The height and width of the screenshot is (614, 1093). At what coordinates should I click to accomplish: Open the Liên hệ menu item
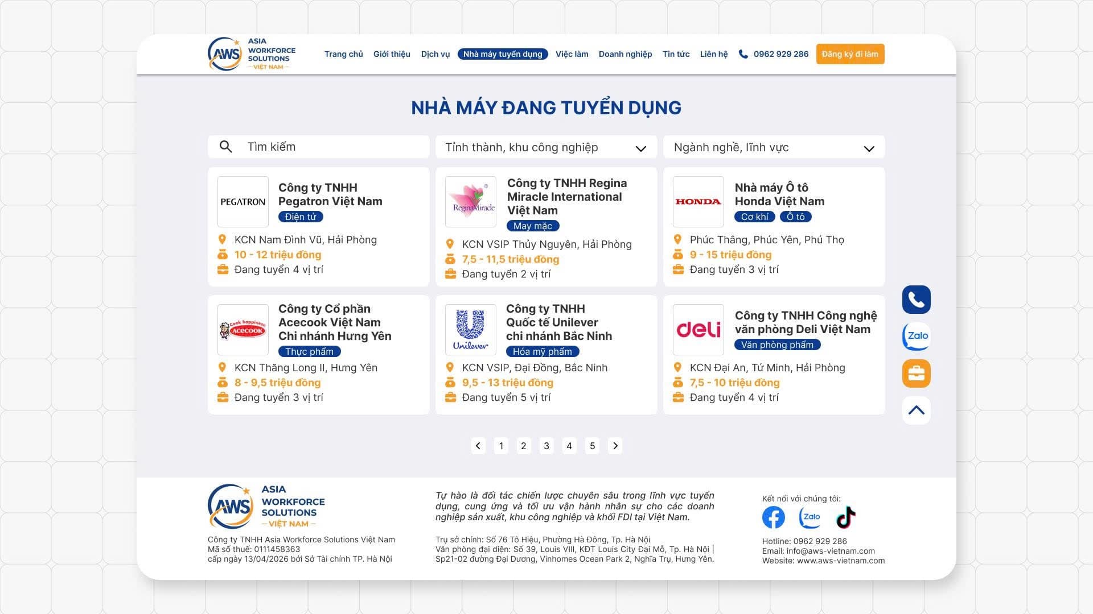[x=714, y=54]
